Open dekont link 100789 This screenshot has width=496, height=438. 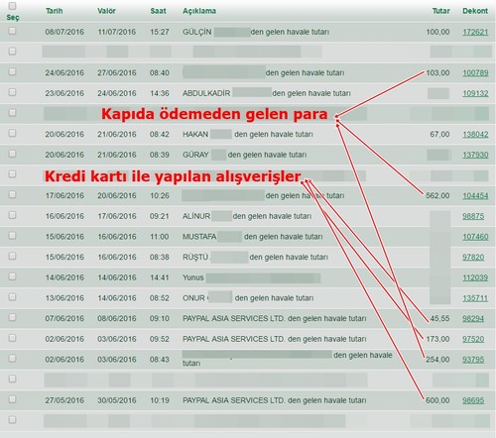coord(475,73)
